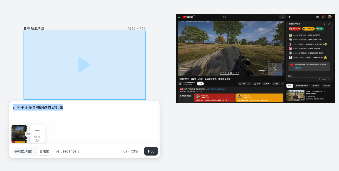Click the notification bell icon in YouTube header
Image resolution: width=339 pixels, height=171 pixels.
(x=323, y=17)
